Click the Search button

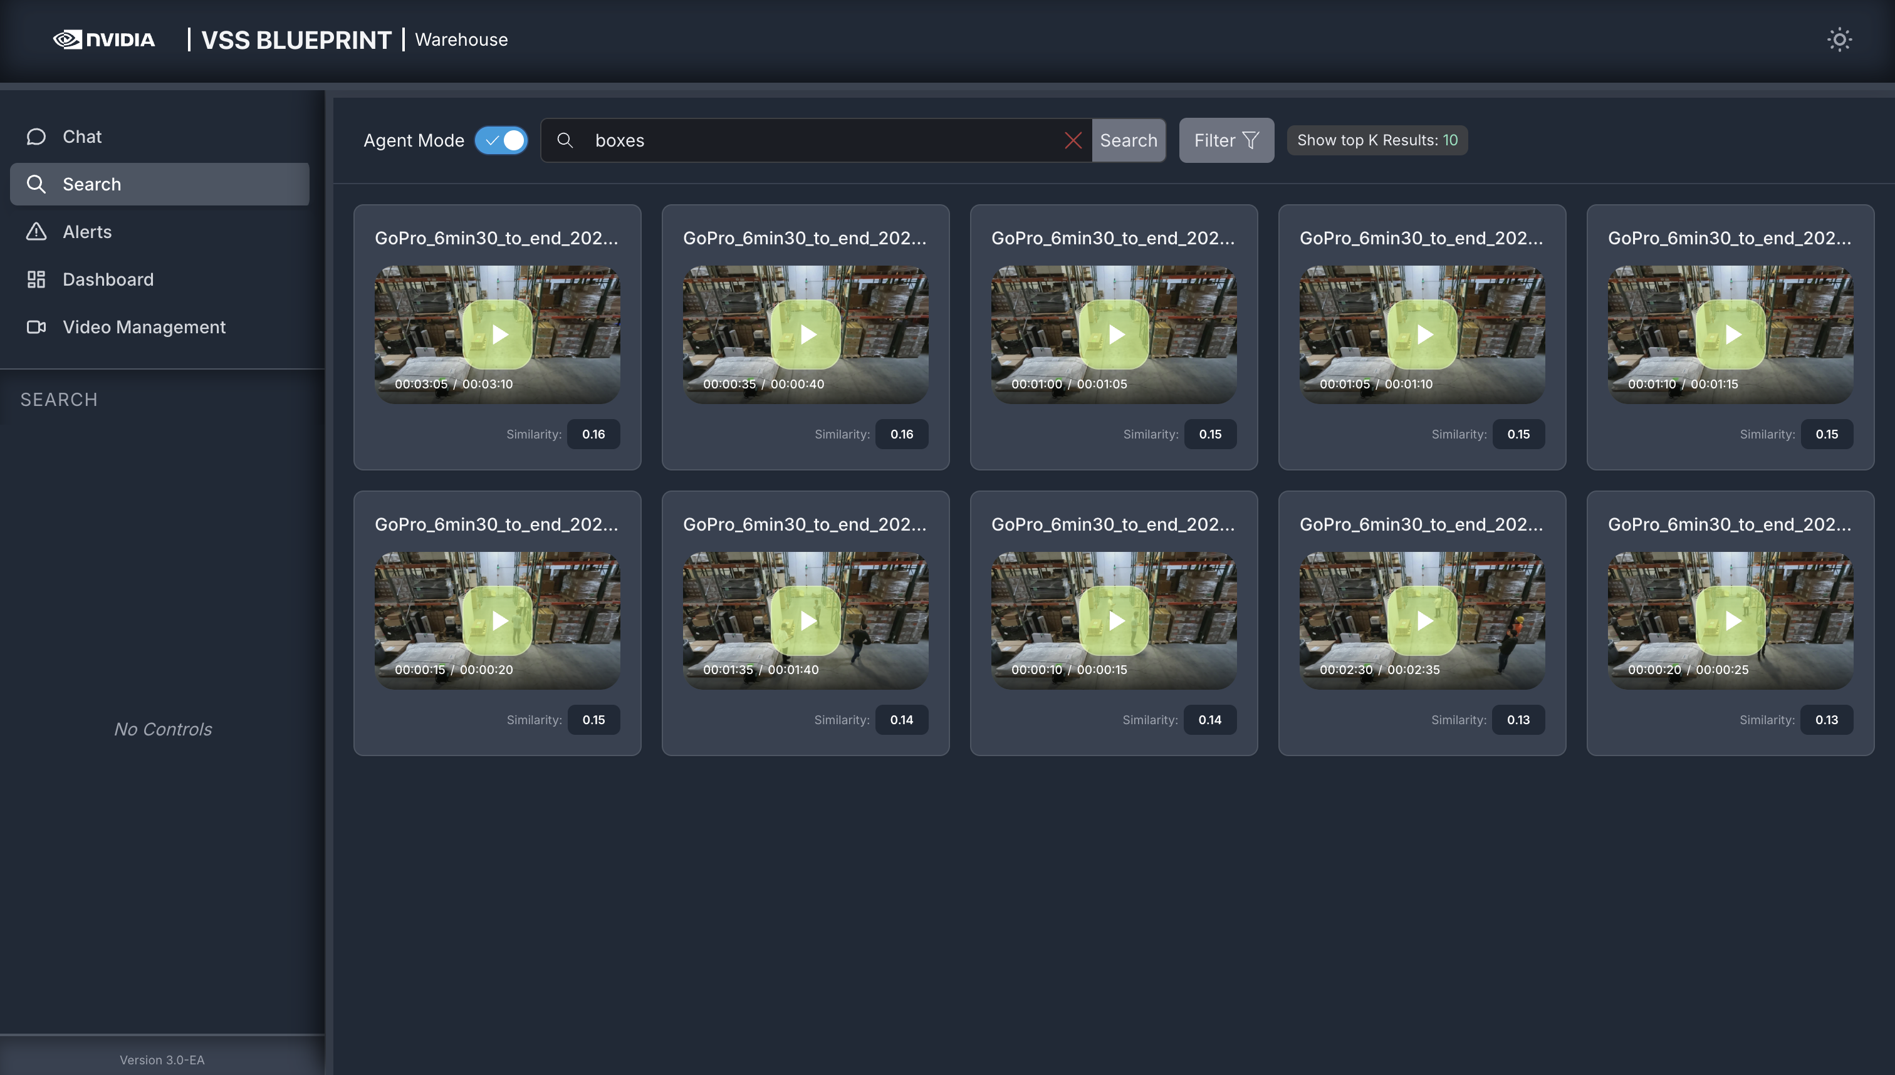tap(1129, 140)
